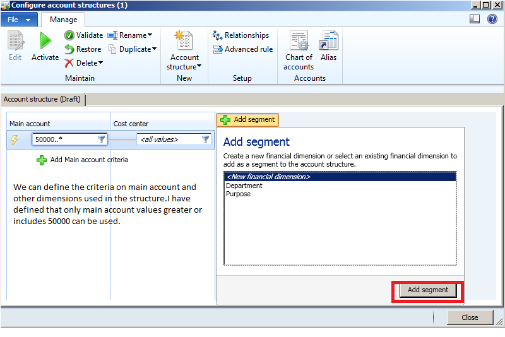Click the Relationships label
The height and width of the screenshot is (337, 505).
pos(247,35)
